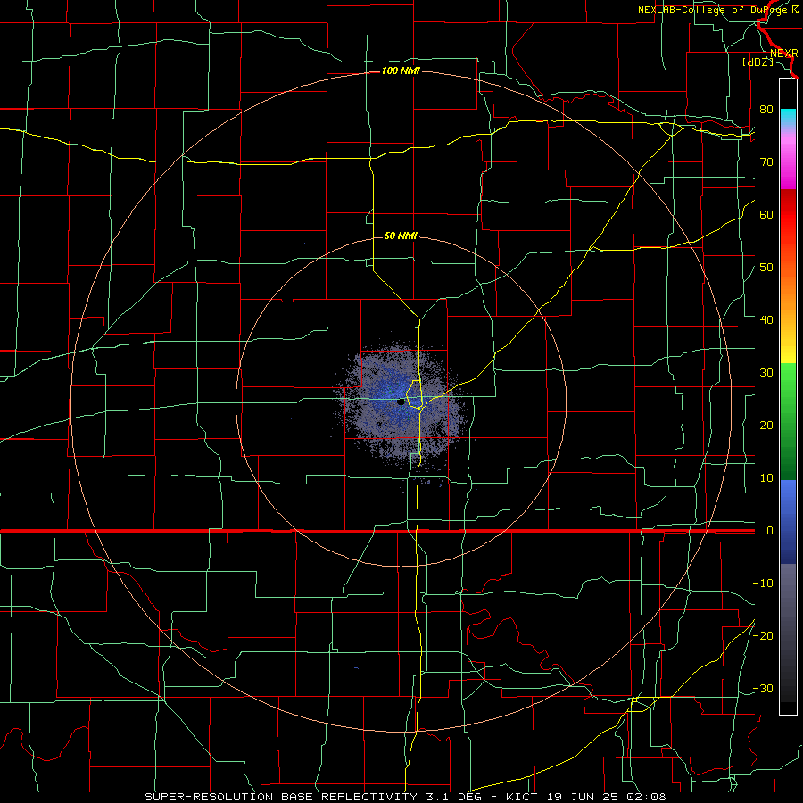Image resolution: width=803 pixels, height=803 pixels.
Task: Click the black radar site dot at center
Action: pyautogui.click(x=401, y=402)
